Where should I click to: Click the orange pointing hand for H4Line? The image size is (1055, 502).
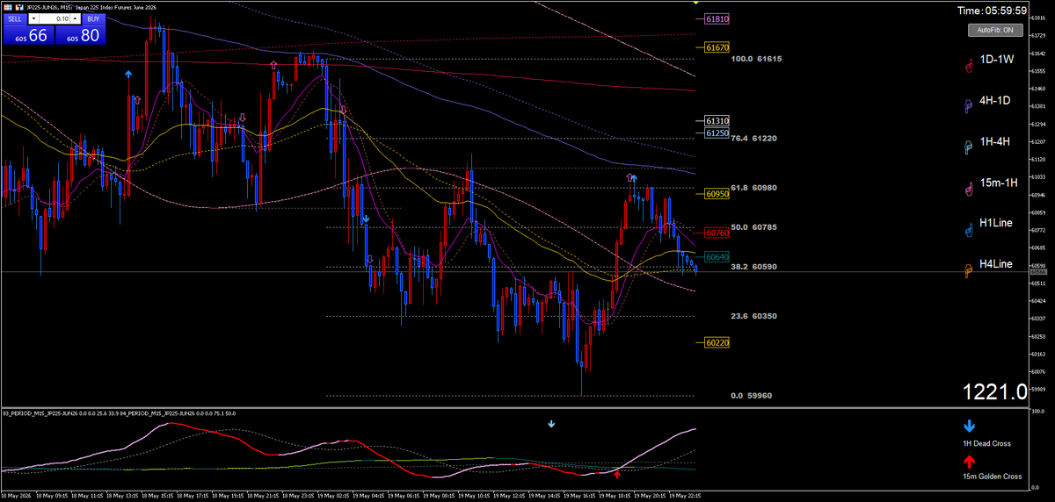(x=969, y=269)
